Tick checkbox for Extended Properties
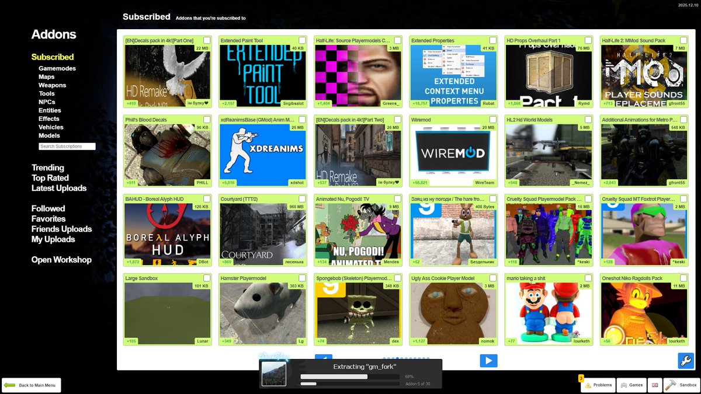701x394 pixels. coord(492,40)
